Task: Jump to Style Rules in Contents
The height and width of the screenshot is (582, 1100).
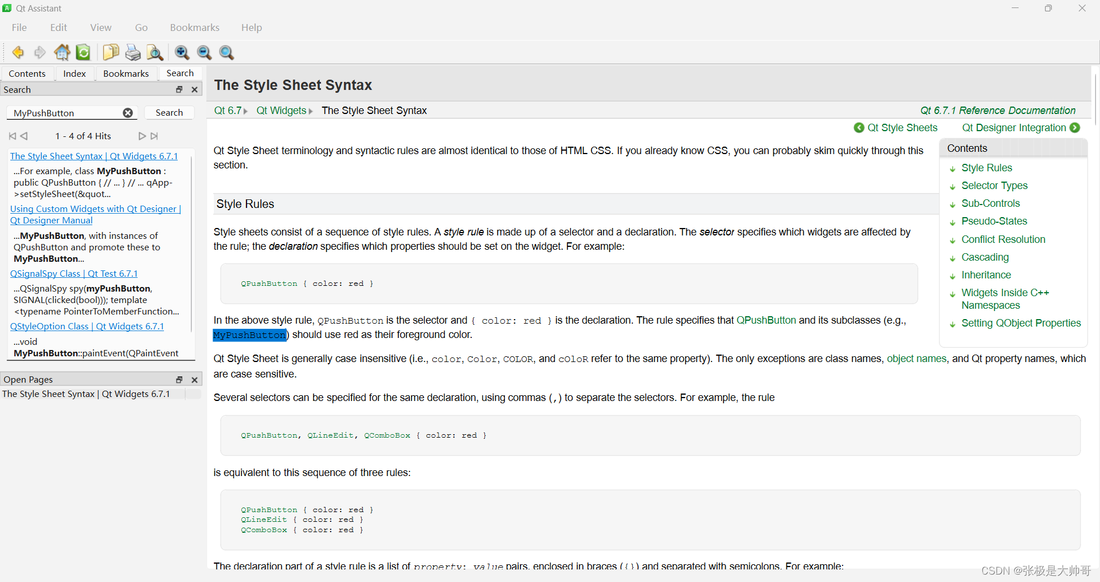Action: click(987, 168)
